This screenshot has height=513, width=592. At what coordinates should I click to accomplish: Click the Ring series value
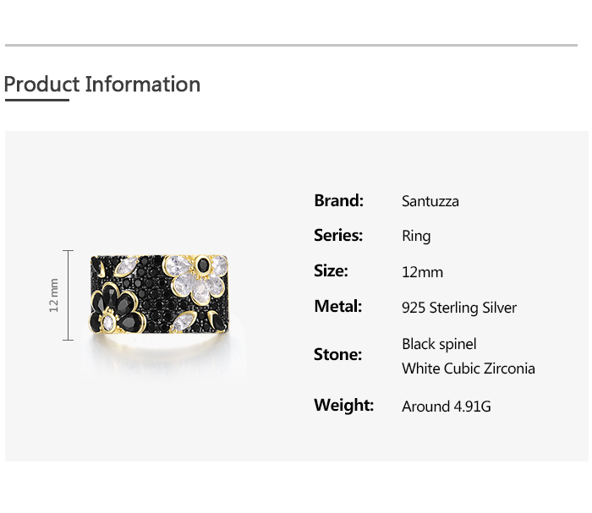pos(416,237)
